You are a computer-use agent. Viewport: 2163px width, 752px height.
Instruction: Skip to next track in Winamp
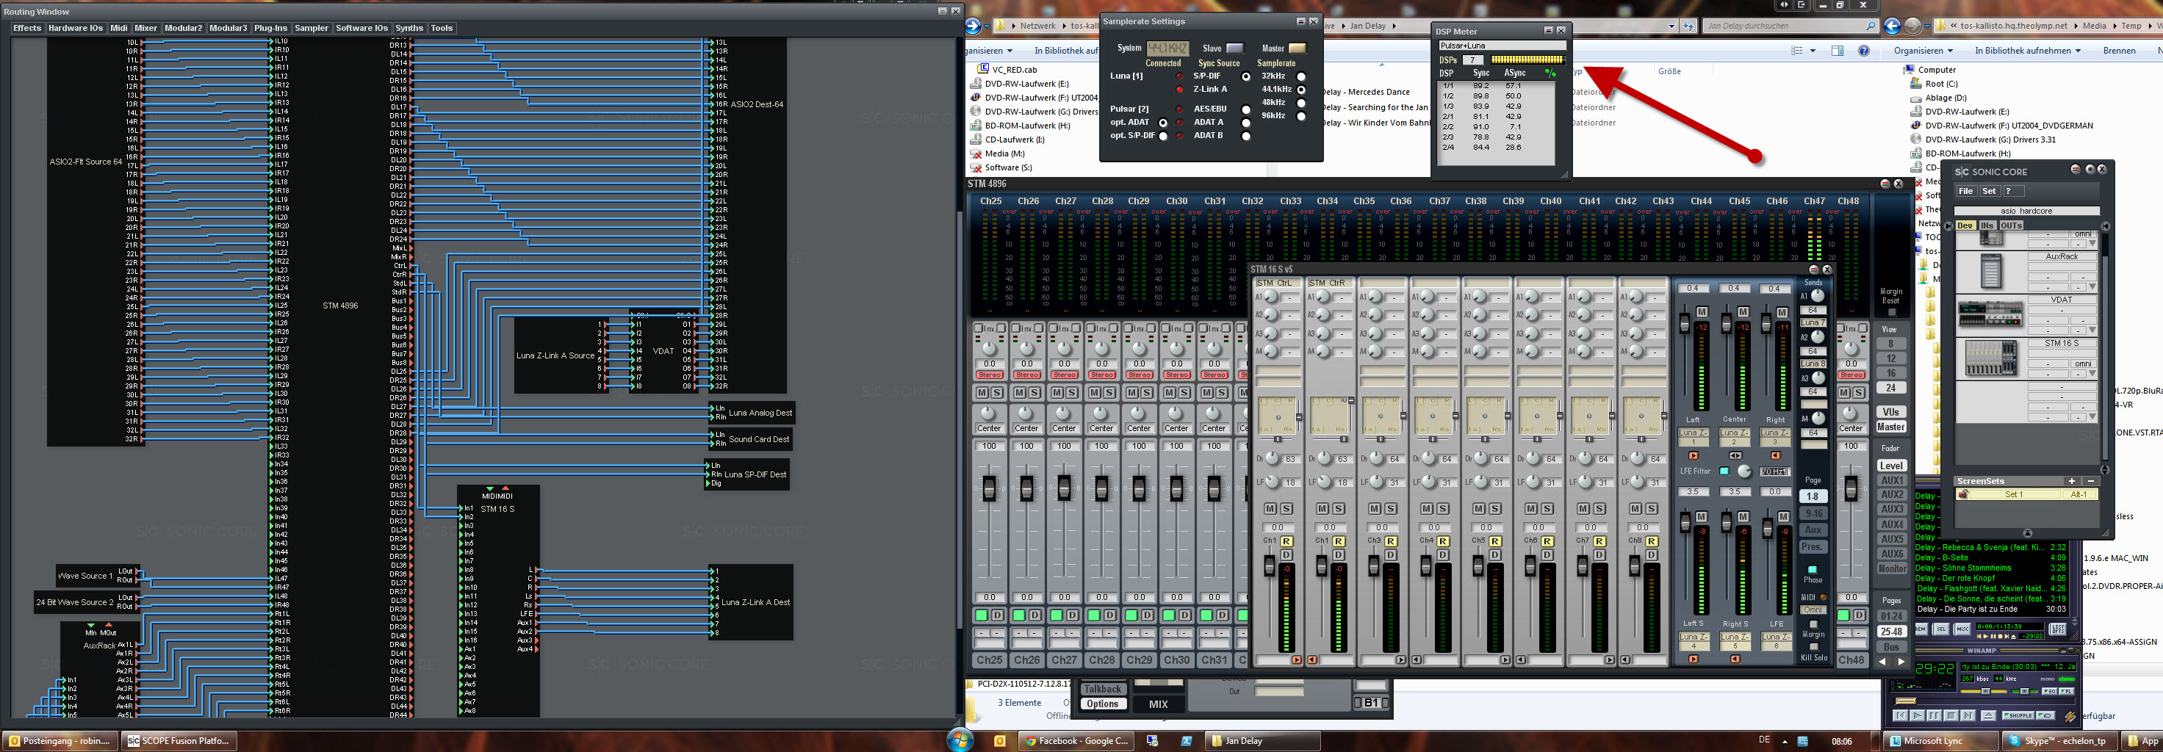(x=1968, y=716)
